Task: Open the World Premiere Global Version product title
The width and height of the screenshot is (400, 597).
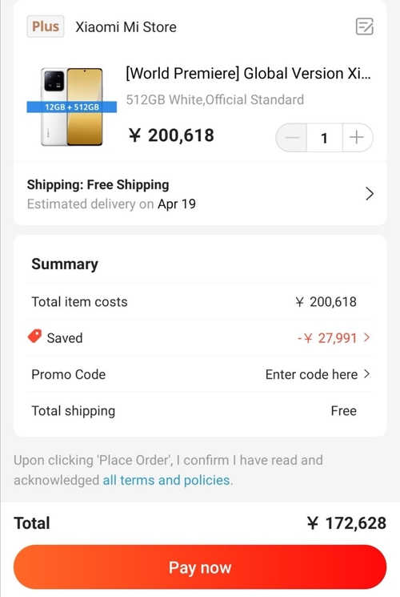Action: (248, 74)
